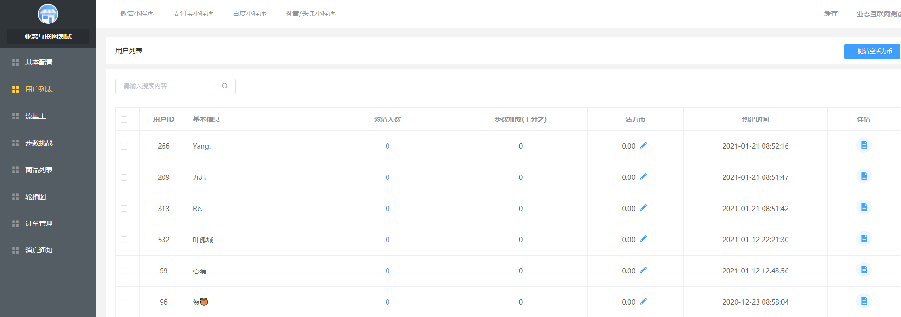Click the 商品列表 grid icon

click(x=15, y=170)
